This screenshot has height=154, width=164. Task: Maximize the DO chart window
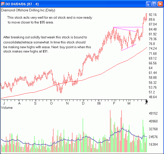[x=154, y=4]
